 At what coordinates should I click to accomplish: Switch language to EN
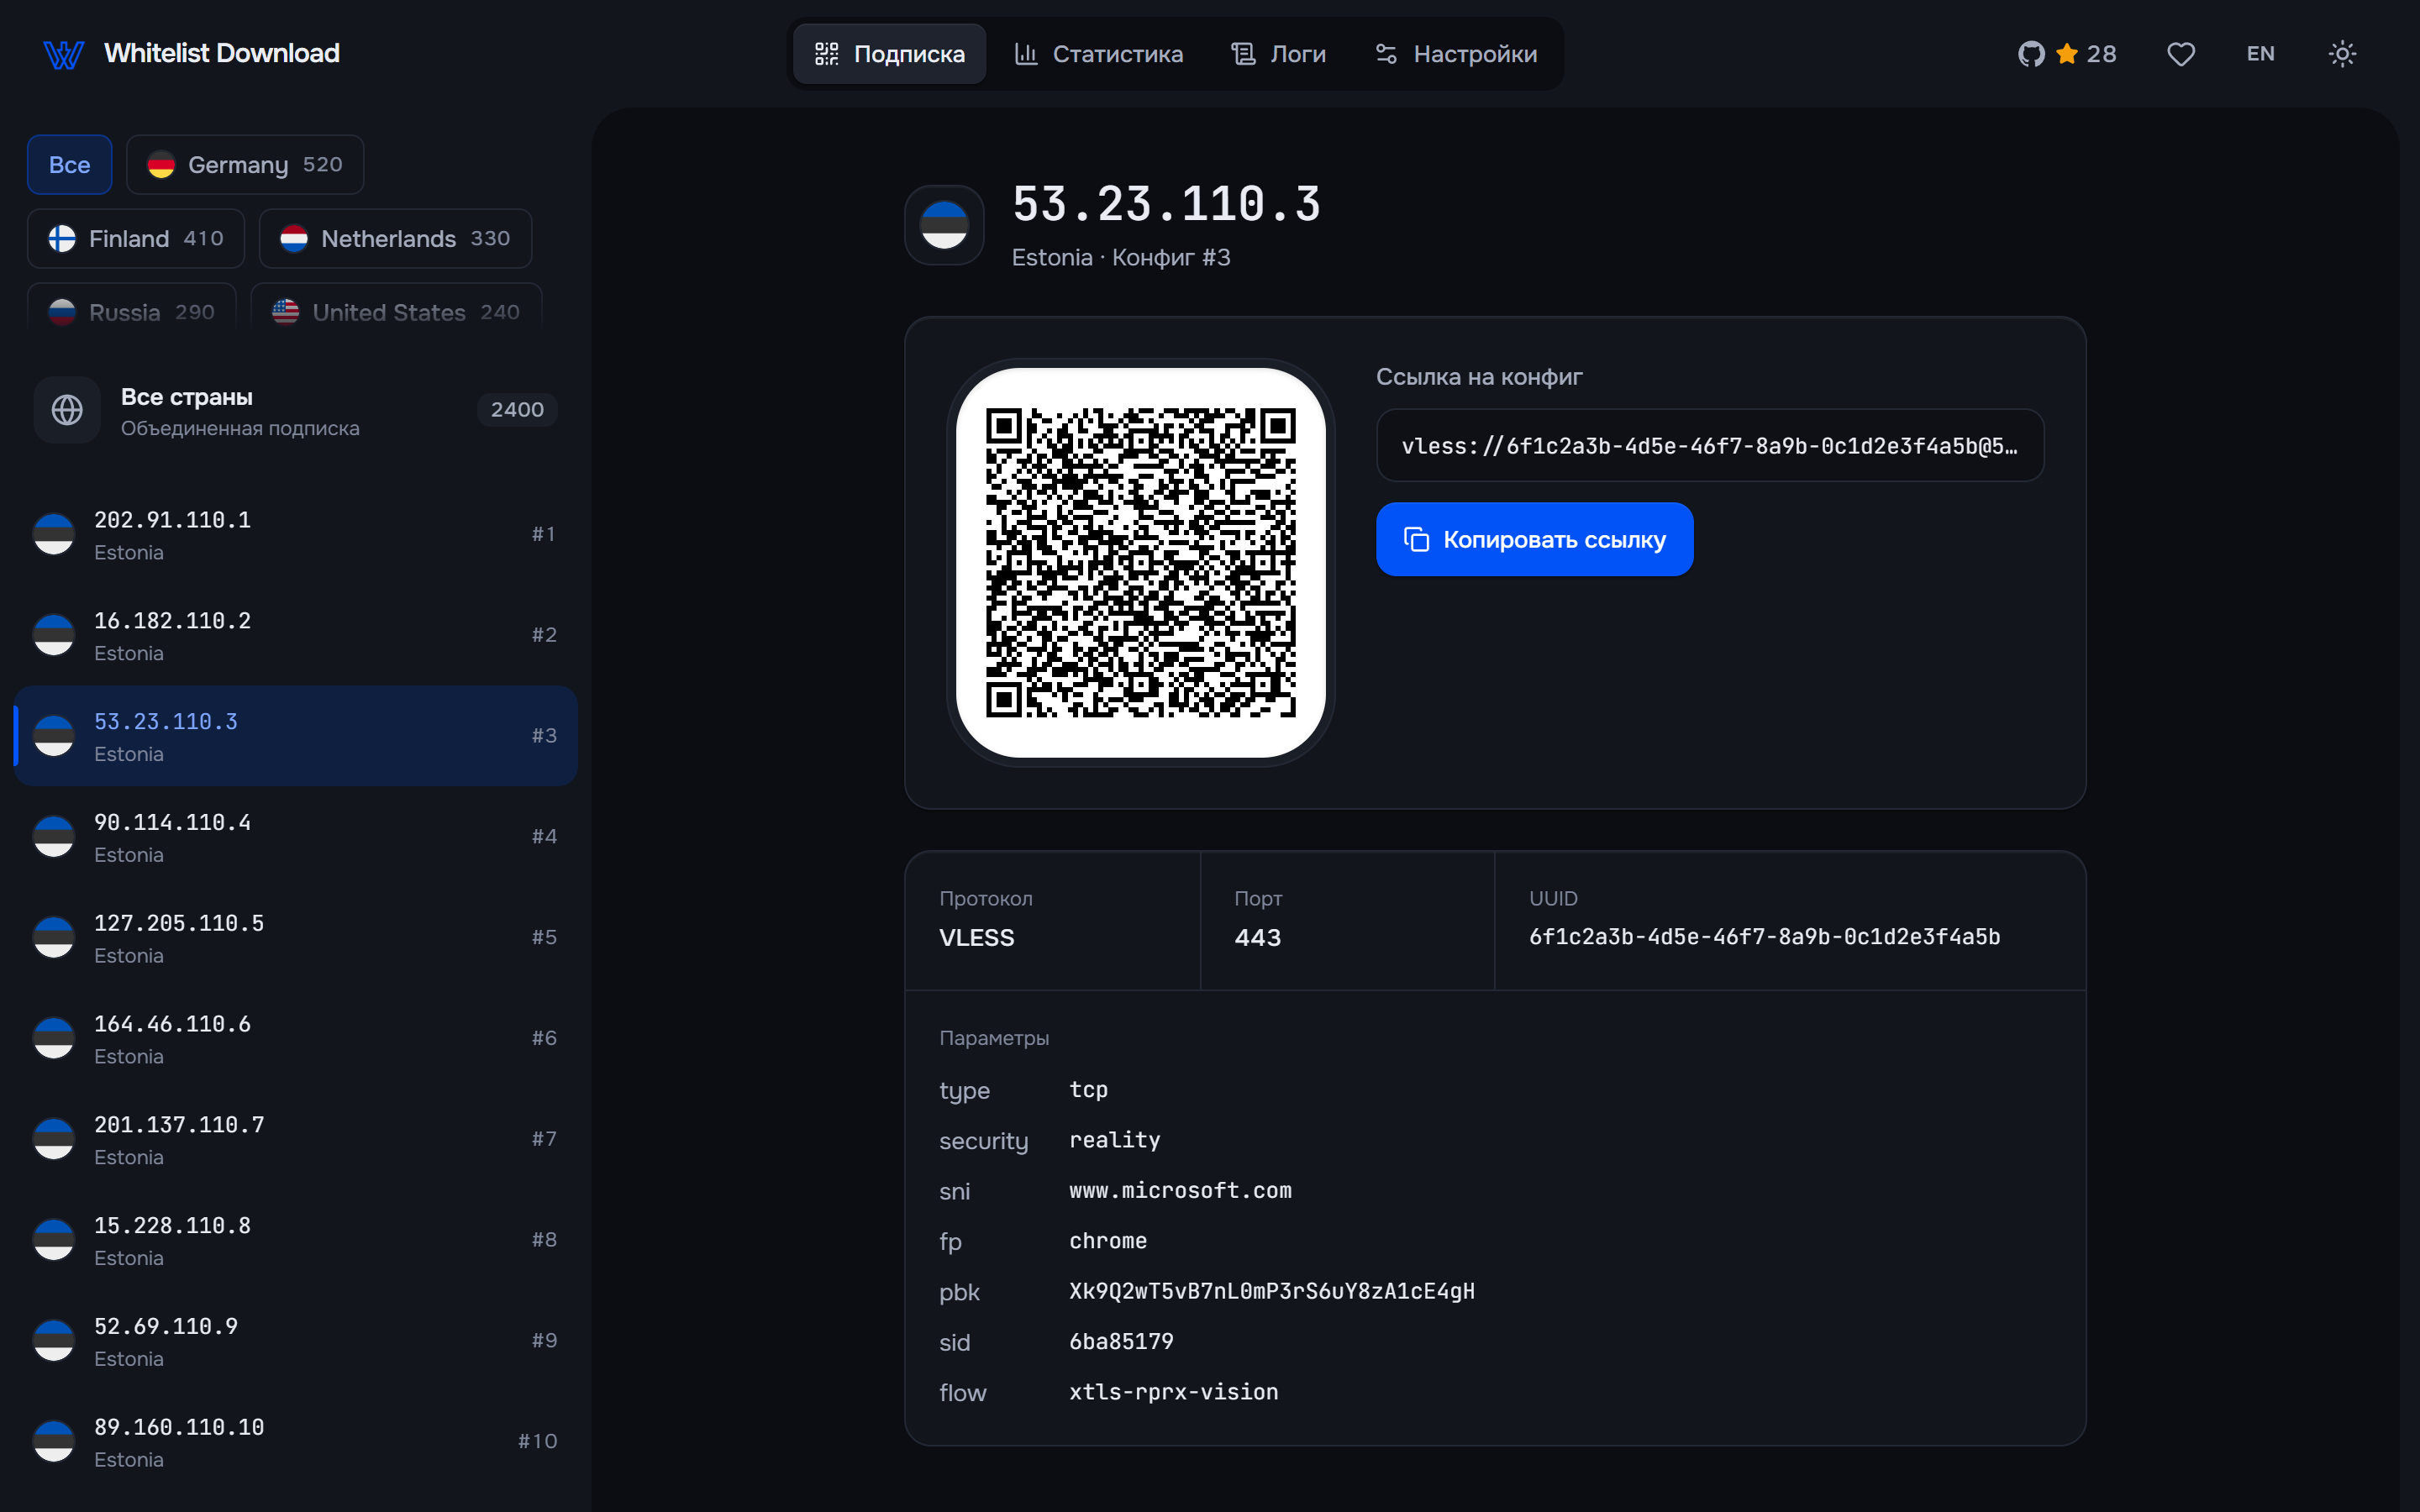point(2260,54)
